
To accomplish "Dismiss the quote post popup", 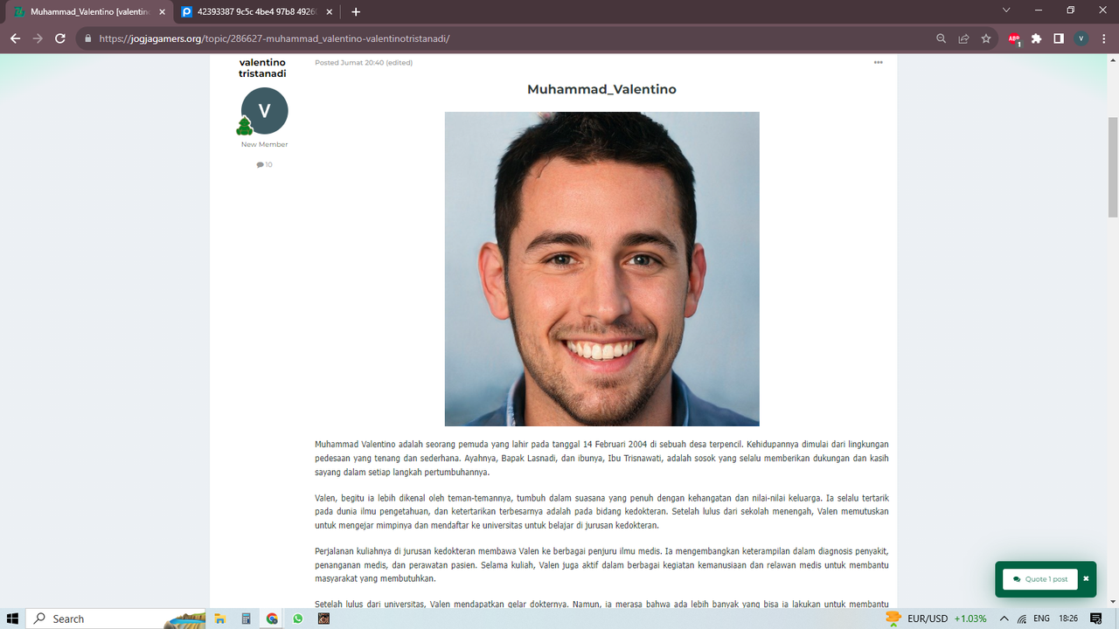I will point(1086,579).
